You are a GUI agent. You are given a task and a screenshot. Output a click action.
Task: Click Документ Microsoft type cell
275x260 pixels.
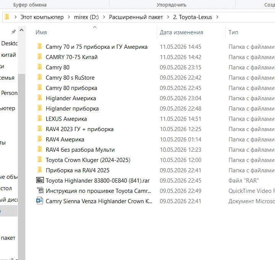[252, 201]
